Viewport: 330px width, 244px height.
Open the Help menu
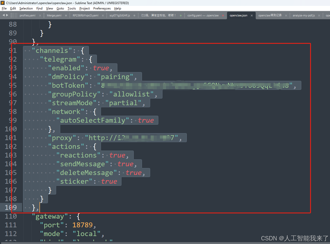(x=118, y=8)
